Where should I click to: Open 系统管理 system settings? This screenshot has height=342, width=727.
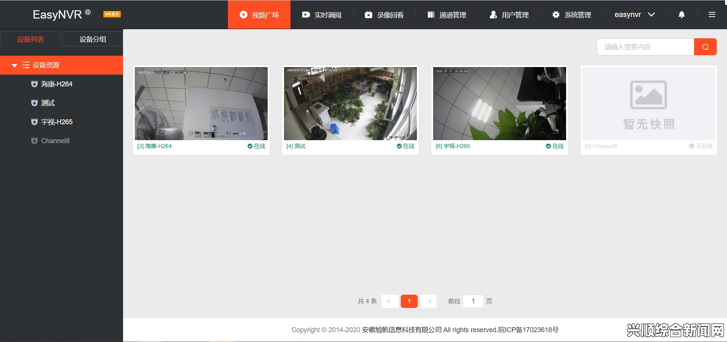tap(572, 15)
